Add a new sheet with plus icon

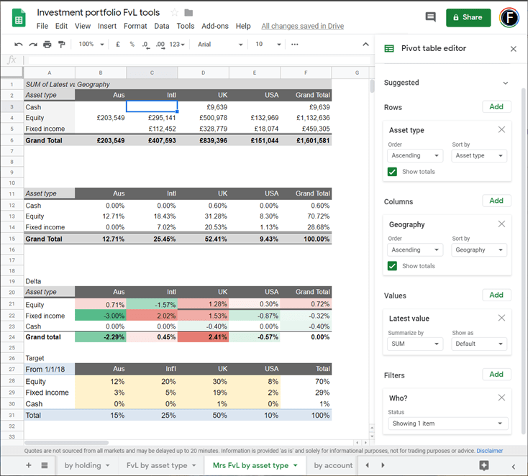click(x=29, y=465)
